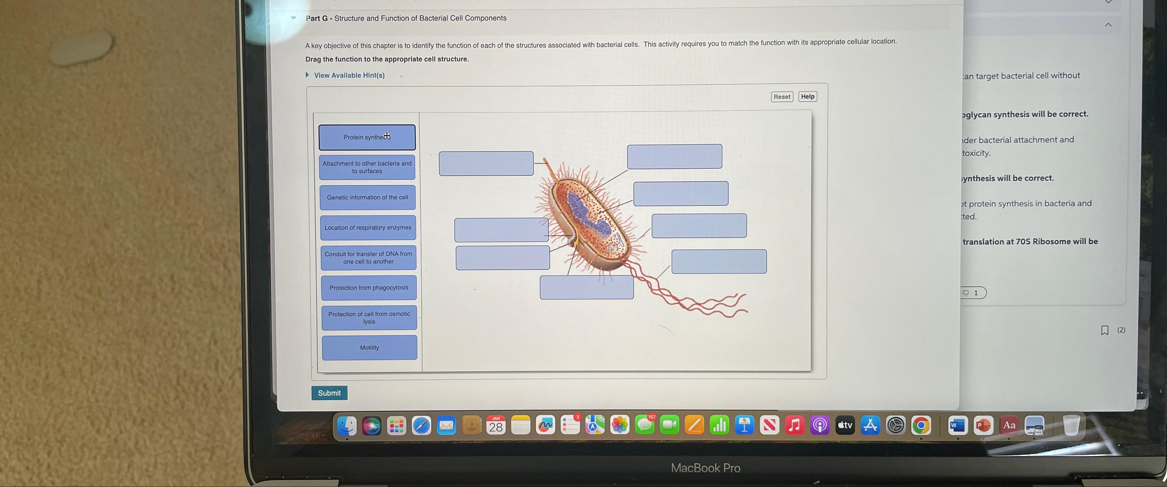This screenshot has width=1167, height=487.
Task: Open the Reminders app in dock
Action: tap(570, 425)
